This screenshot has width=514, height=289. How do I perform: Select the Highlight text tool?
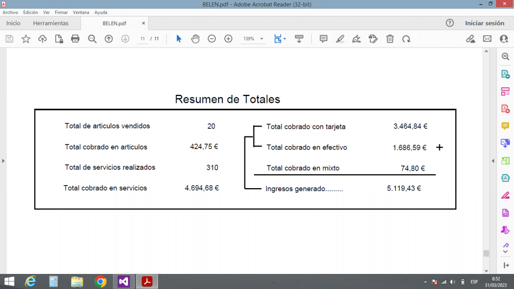(x=340, y=39)
